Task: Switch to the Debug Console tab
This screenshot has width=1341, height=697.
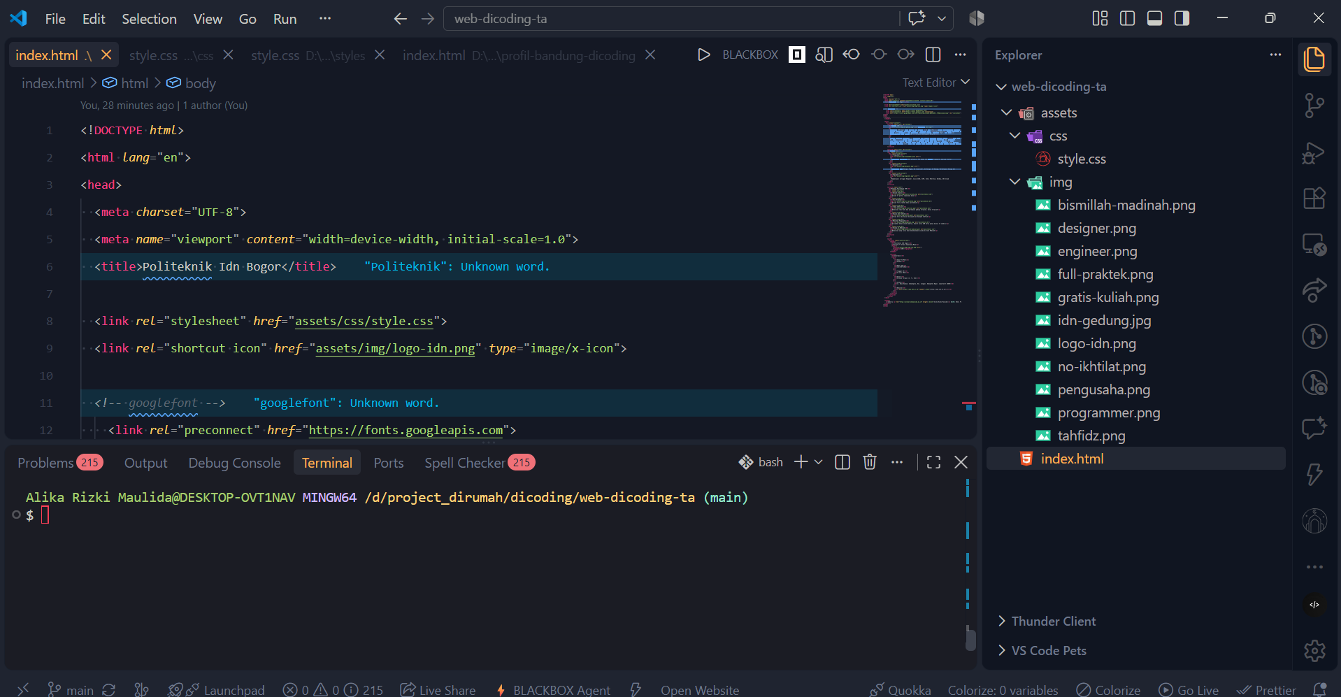Action: [x=234, y=463]
